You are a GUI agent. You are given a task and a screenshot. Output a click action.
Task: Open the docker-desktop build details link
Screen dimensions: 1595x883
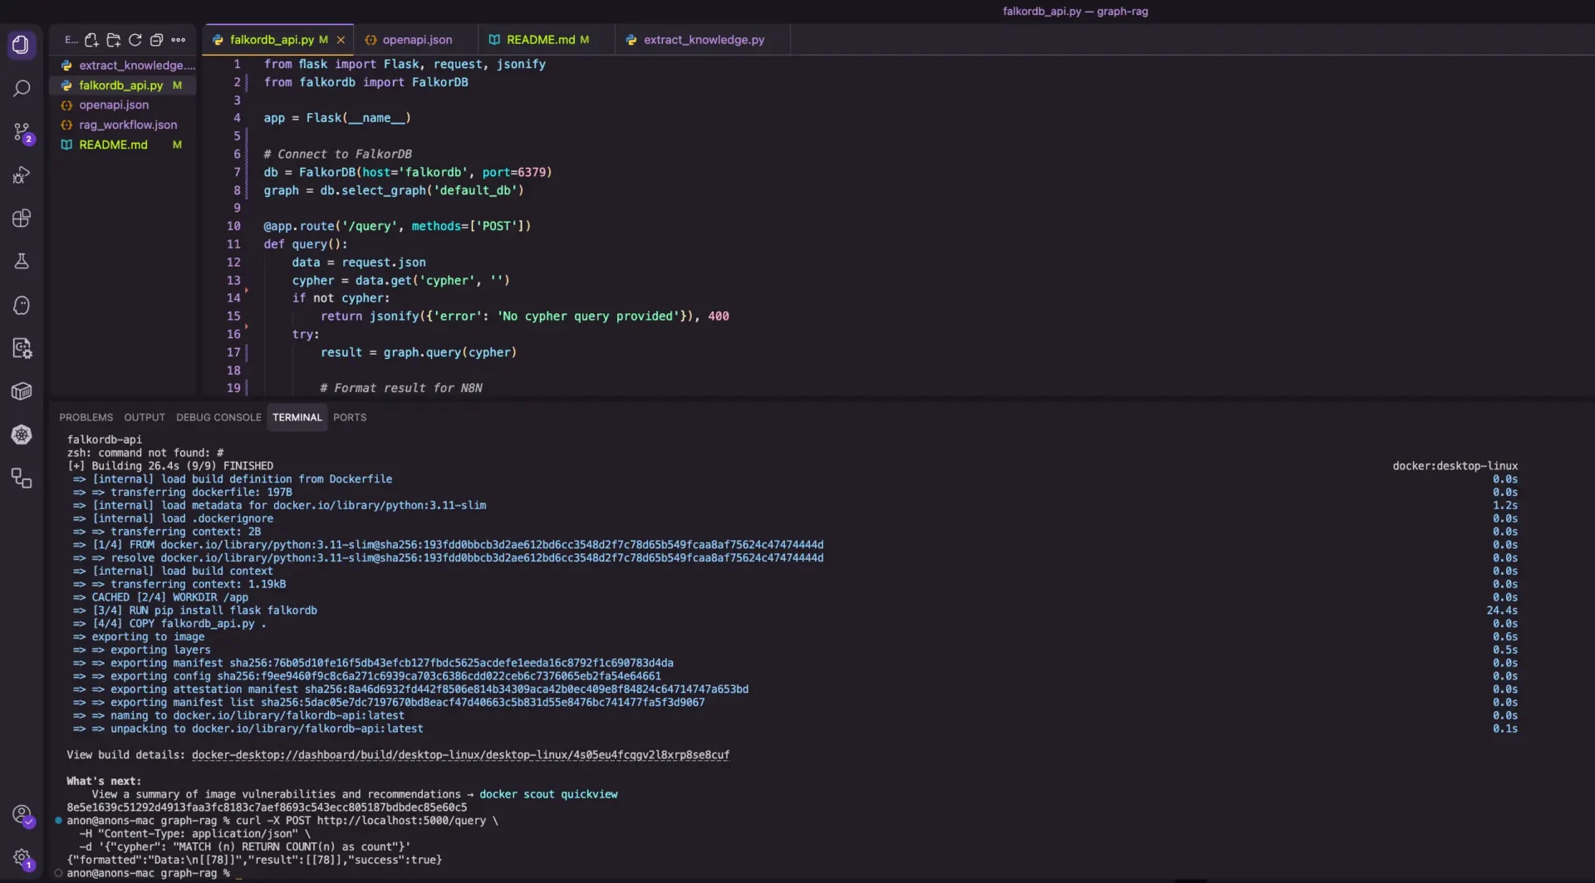[460, 754]
